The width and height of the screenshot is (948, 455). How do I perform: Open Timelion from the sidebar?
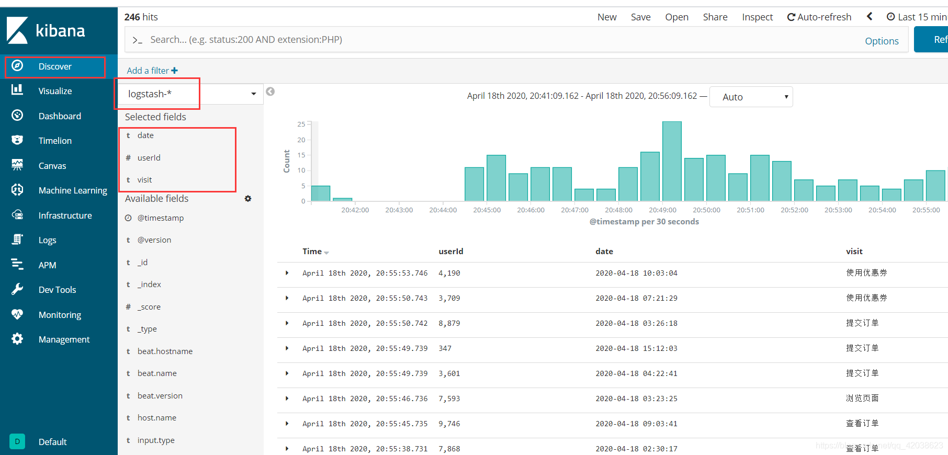(x=55, y=141)
